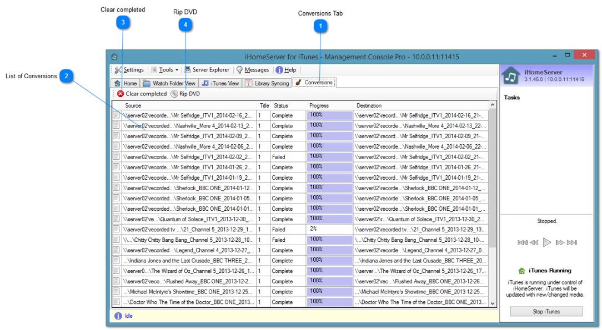Click the Rip DVD disc icon
602x330 pixels.
click(174, 94)
